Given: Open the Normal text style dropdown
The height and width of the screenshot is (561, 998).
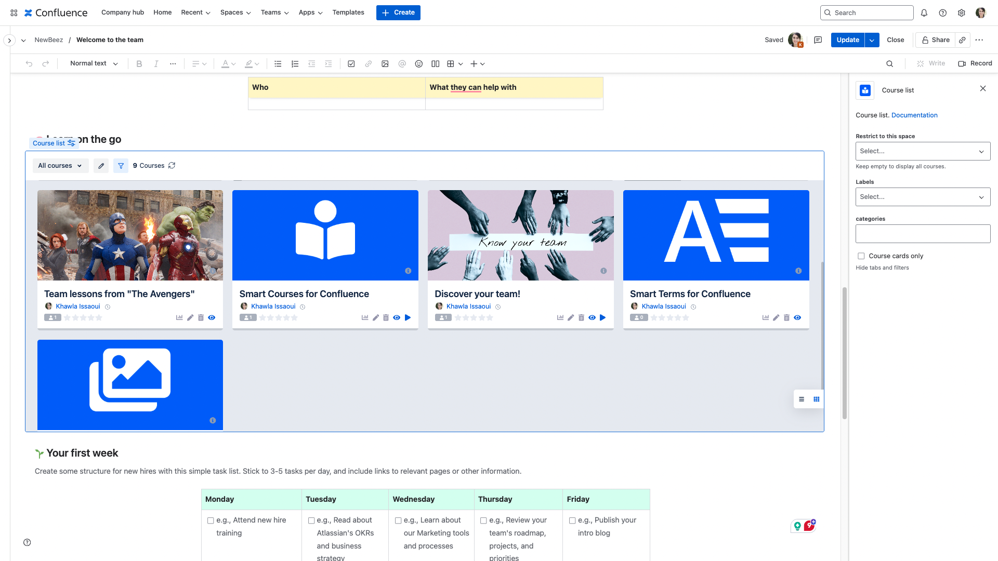Looking at the screenshot, I should (x=94, y=63).
